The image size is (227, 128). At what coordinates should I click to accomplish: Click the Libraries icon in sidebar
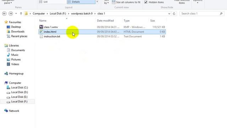coord(6,46)
